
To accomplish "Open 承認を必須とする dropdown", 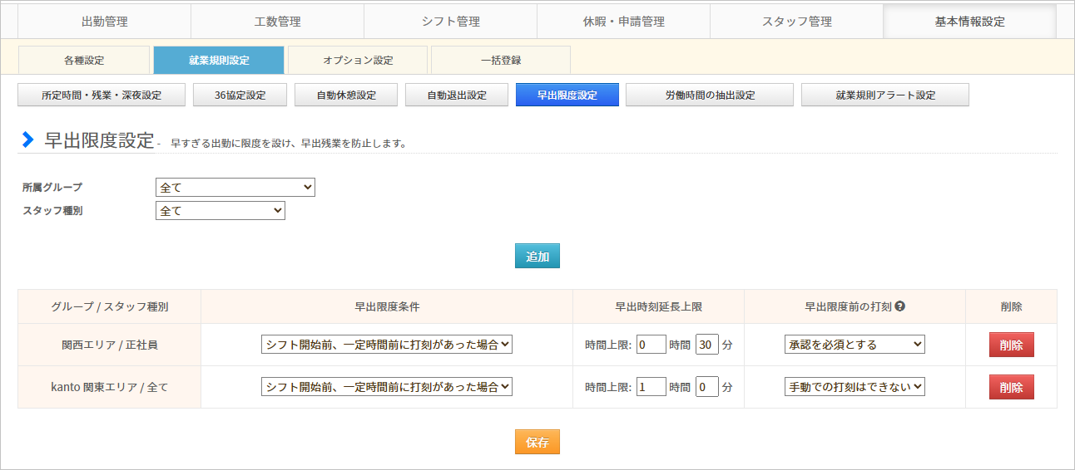I will click(854, 345).
